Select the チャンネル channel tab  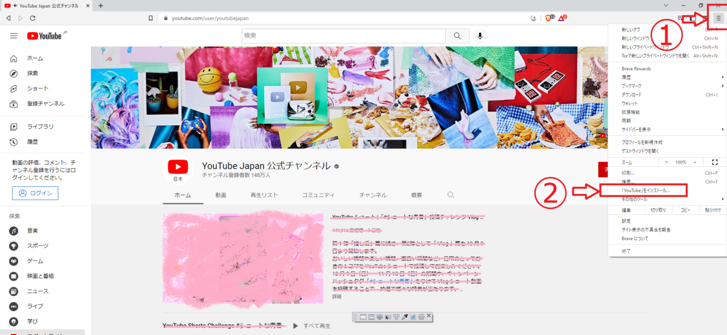pos(373,195)
